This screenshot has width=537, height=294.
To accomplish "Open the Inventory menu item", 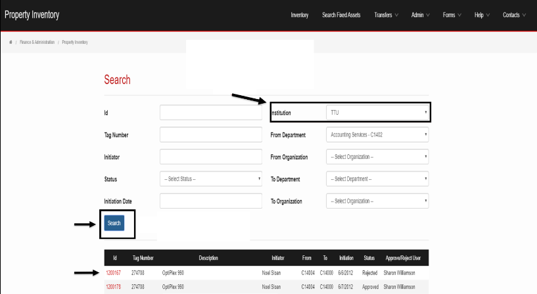I will pos(299,15).
